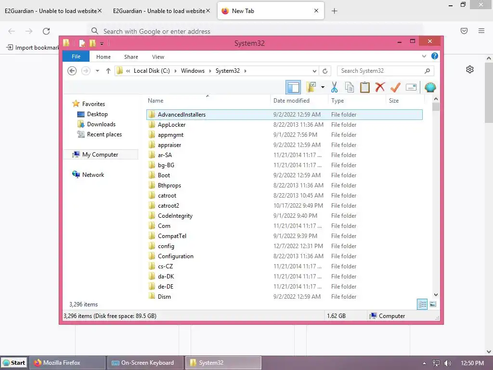Select the AdvancedInstallers folder
The height and width of the screenshot is (370, 493).
pyautogui.click(x=284, y=115)
